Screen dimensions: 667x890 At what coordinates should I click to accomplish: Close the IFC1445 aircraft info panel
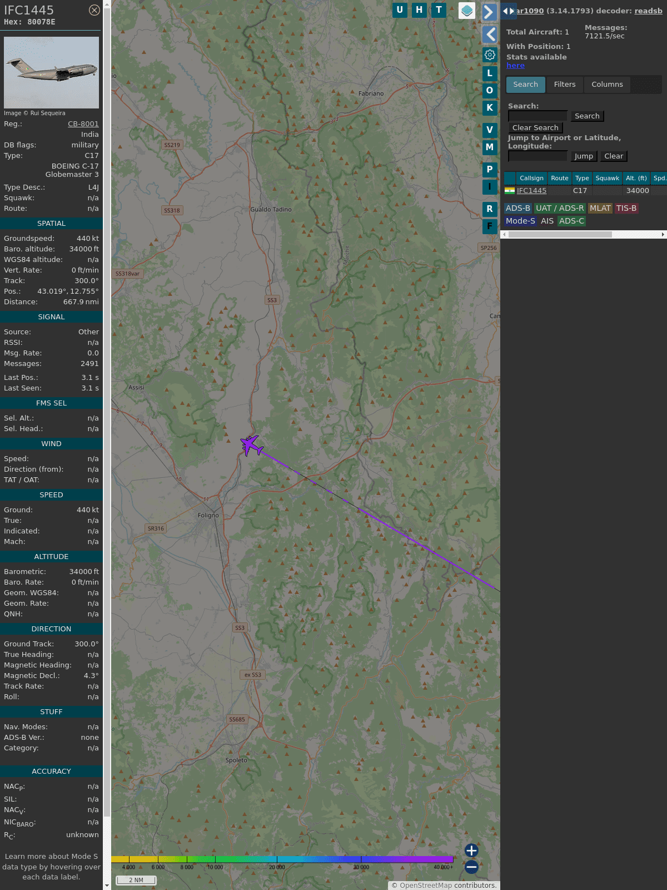point(94,10)
